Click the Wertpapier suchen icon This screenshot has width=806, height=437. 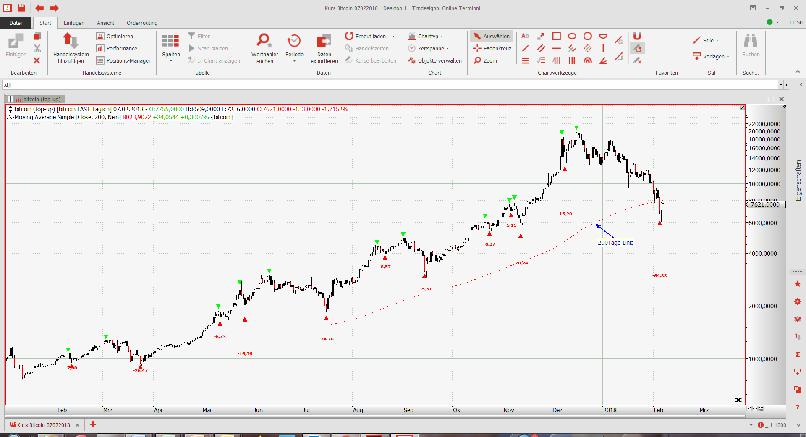(x=264, y=42)
